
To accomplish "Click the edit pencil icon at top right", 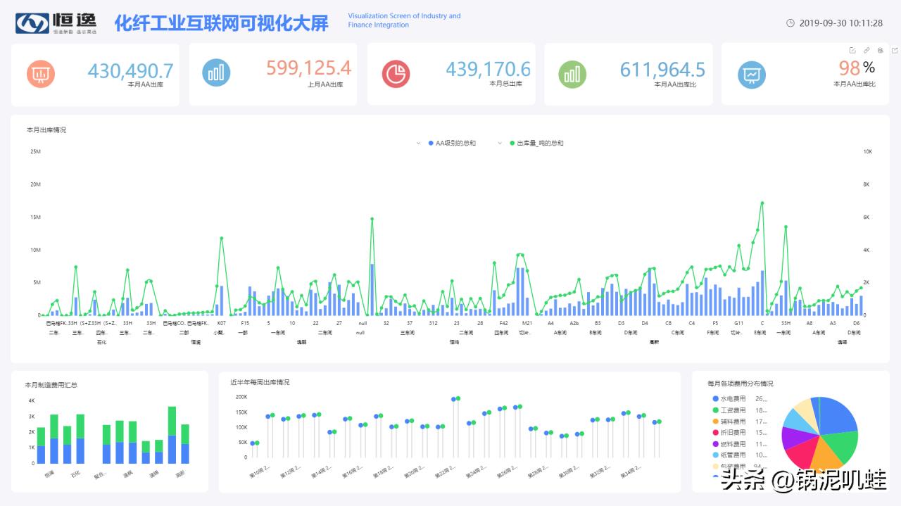I will pyautogui.click(x=852, y=50).
